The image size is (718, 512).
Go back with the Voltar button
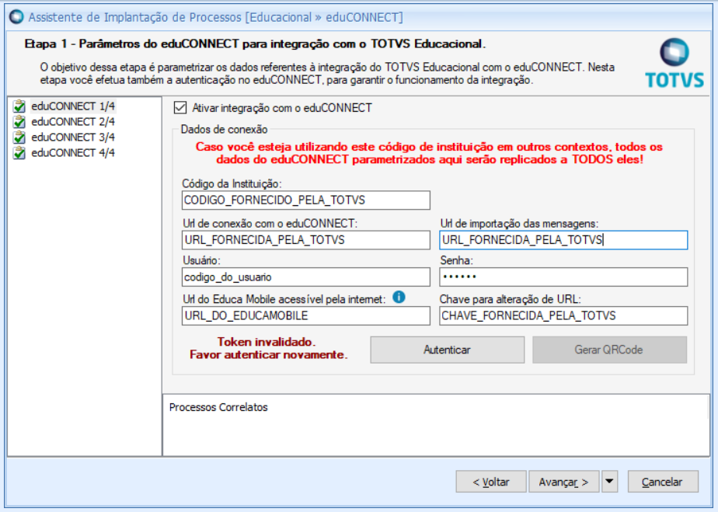491,482
